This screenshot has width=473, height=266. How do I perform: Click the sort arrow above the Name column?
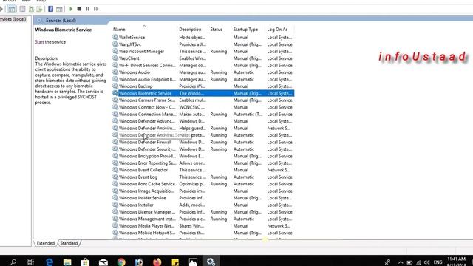point(144,26)
